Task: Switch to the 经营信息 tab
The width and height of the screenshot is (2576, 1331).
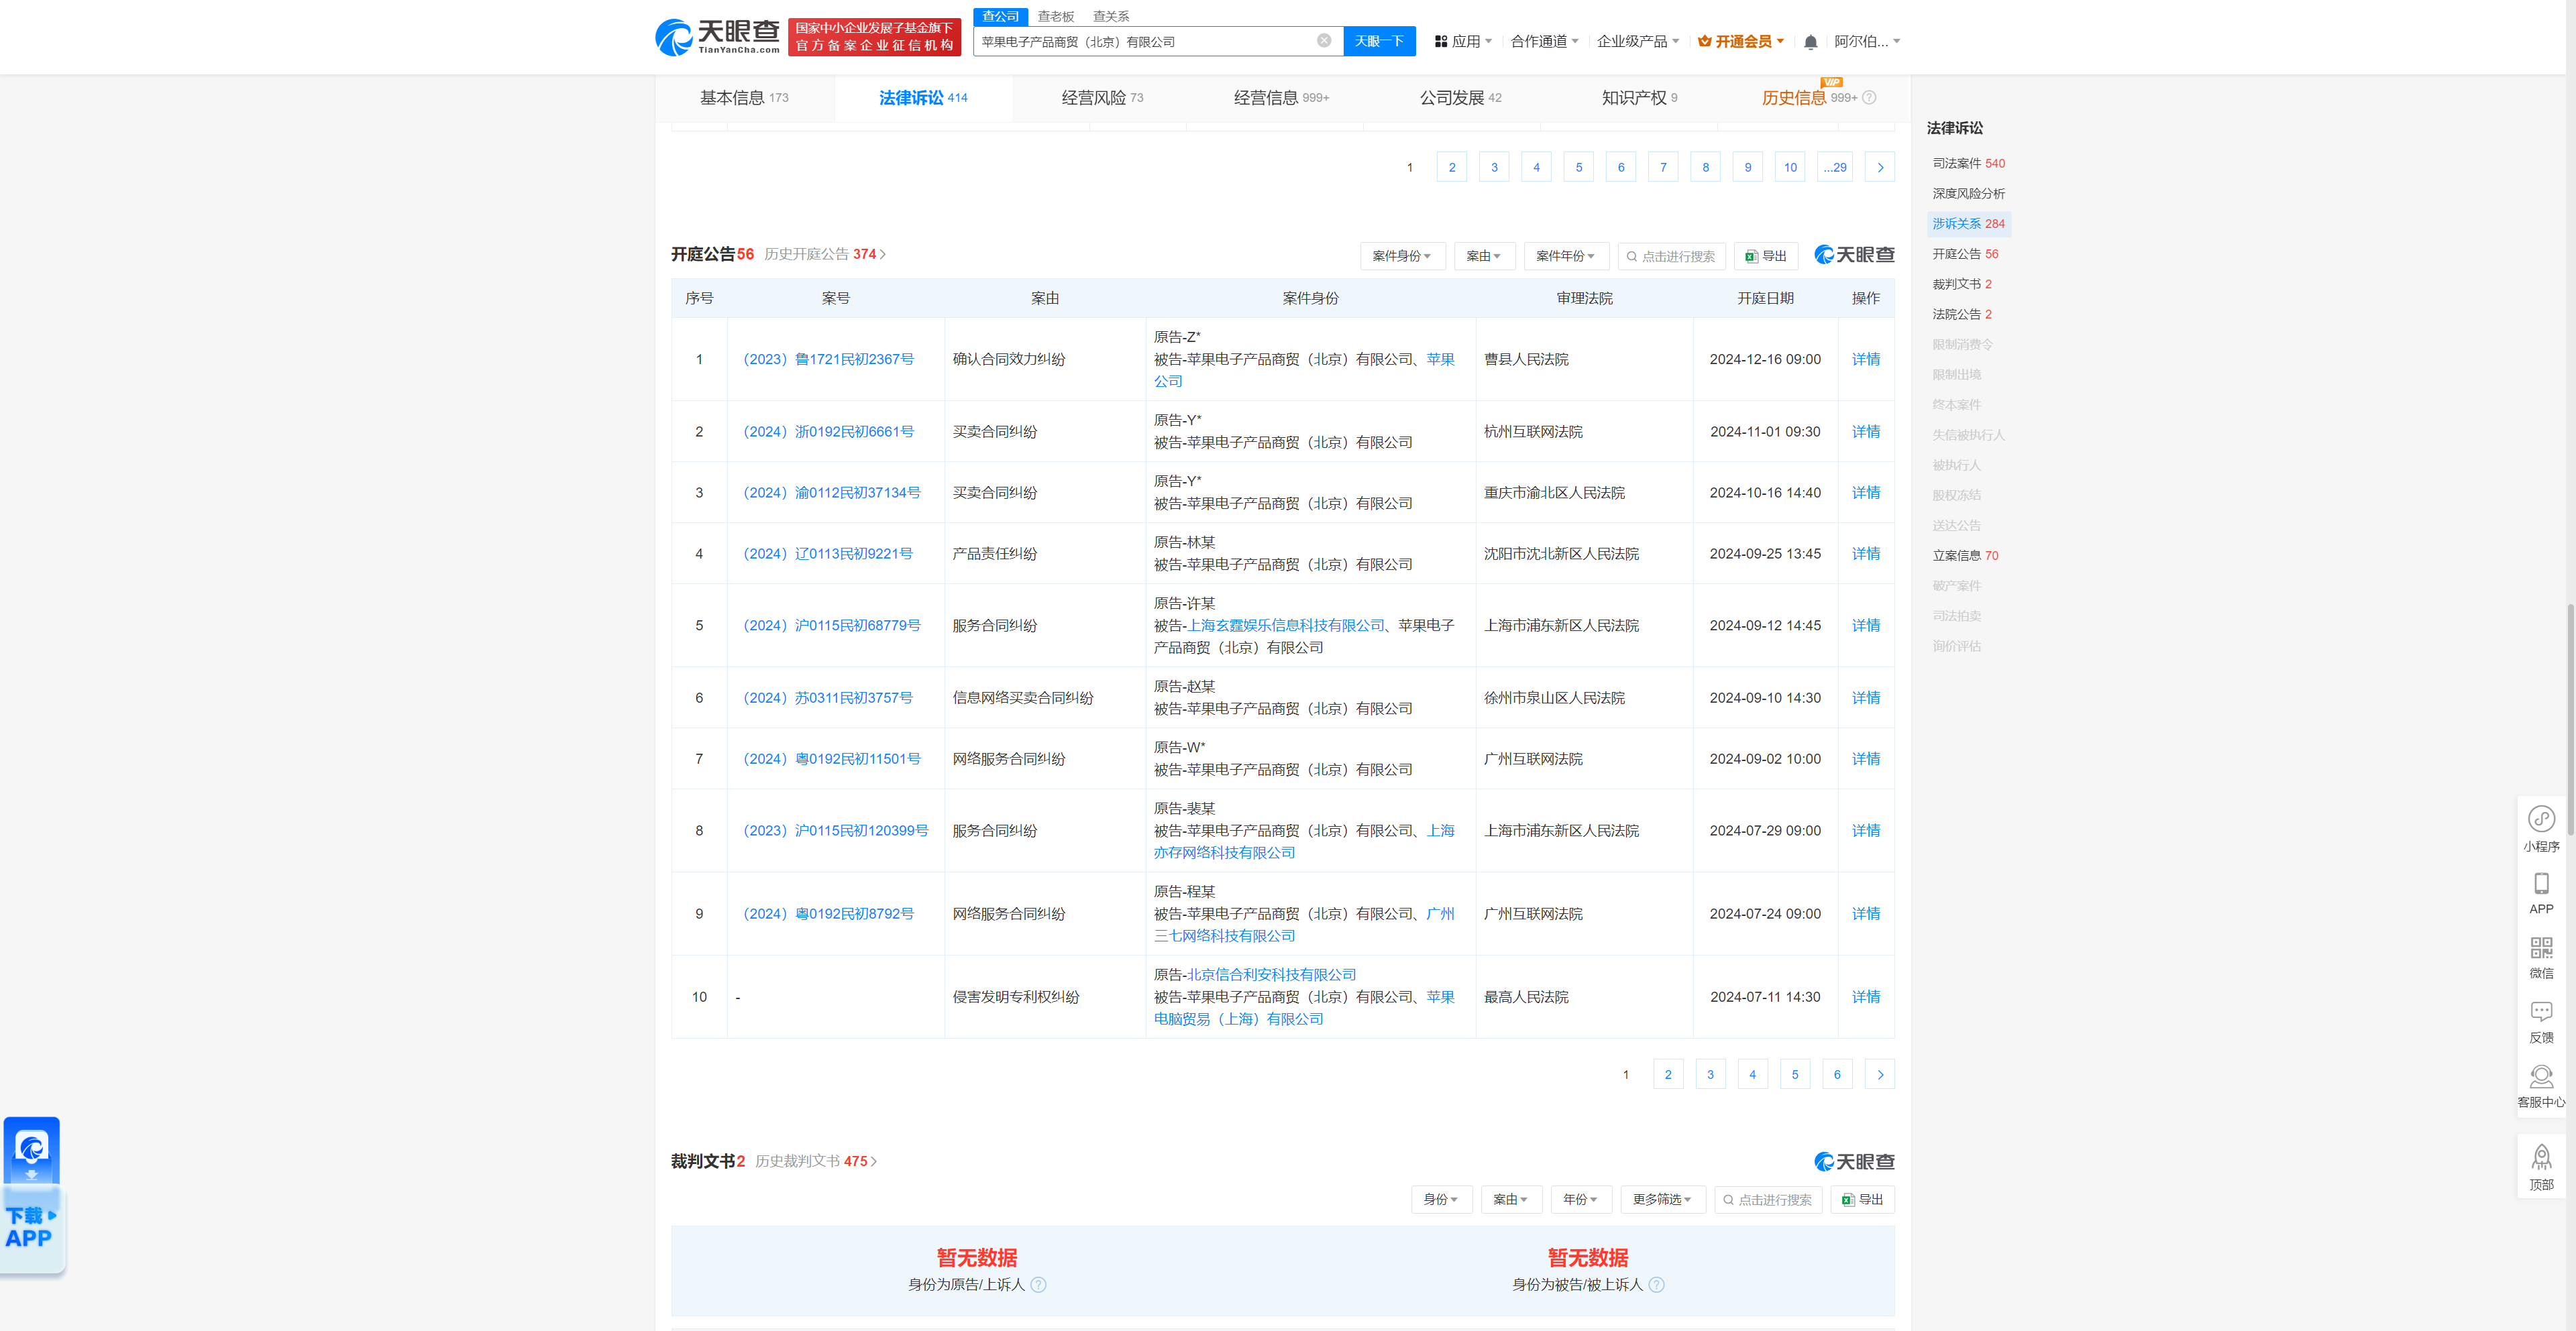Action: (x=1281, y=98)
